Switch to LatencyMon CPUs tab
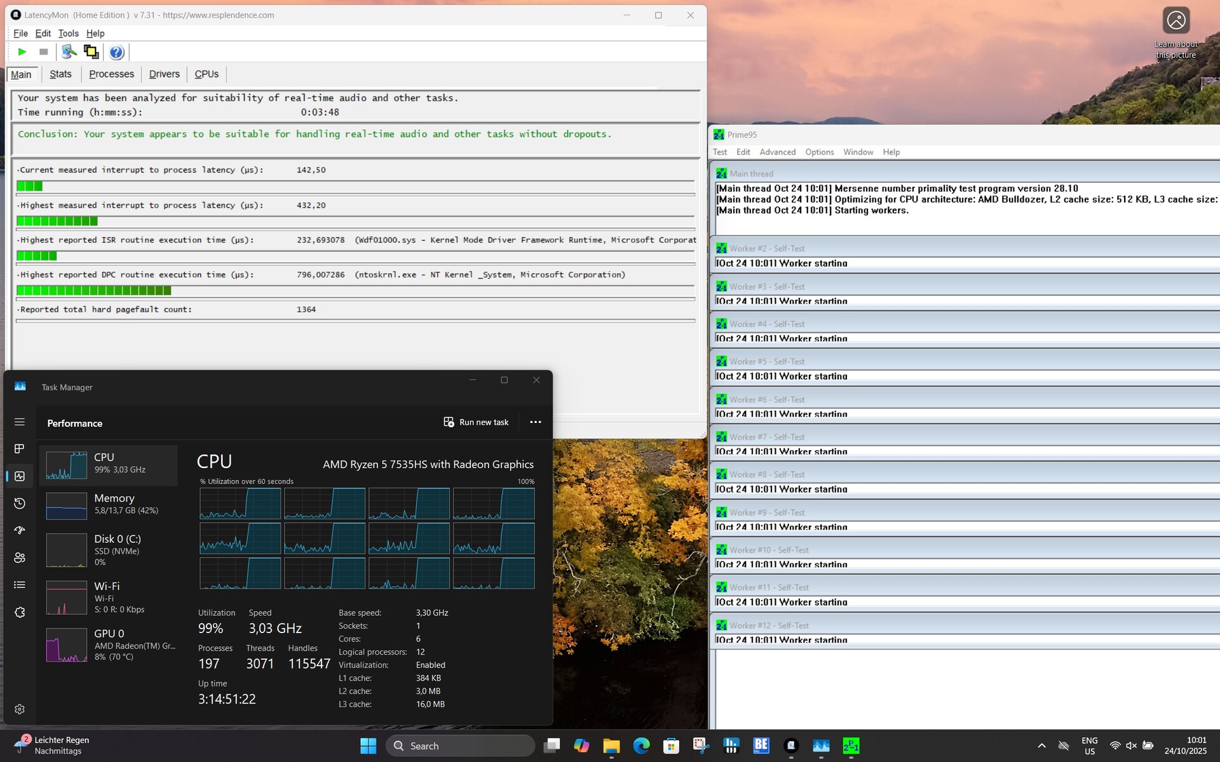The width and height of the screenshot is (1220, 762). (207, 74)
